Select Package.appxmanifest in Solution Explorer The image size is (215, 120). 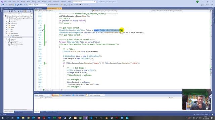pos(17,45)
